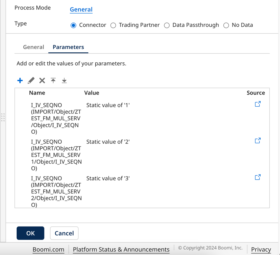280x255 pixels.
Task: Confirm changes with the OK button
Action: point(30,233)
